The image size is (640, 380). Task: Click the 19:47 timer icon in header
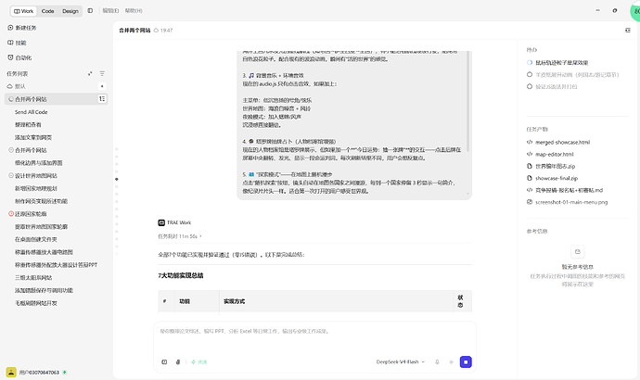tap(156, 31)
